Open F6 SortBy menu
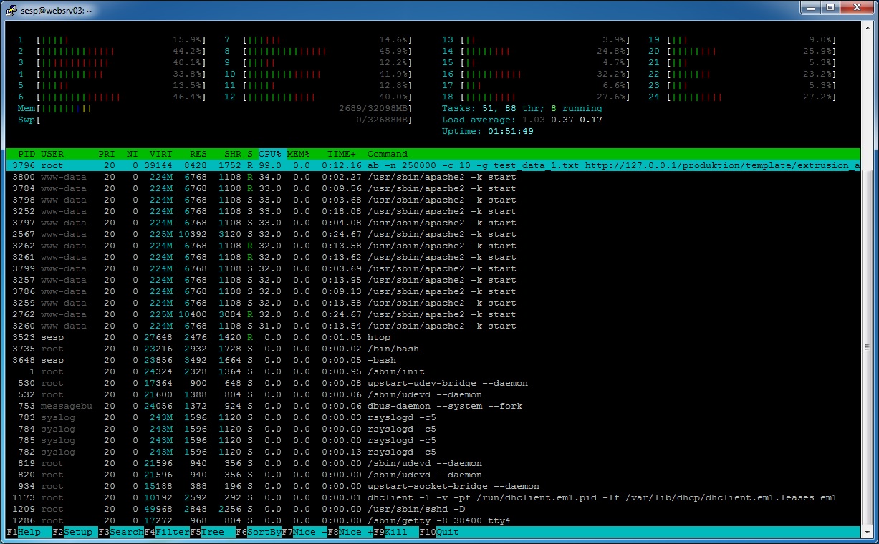This screenshot has height=544, width=879. (x=259, y=532)
